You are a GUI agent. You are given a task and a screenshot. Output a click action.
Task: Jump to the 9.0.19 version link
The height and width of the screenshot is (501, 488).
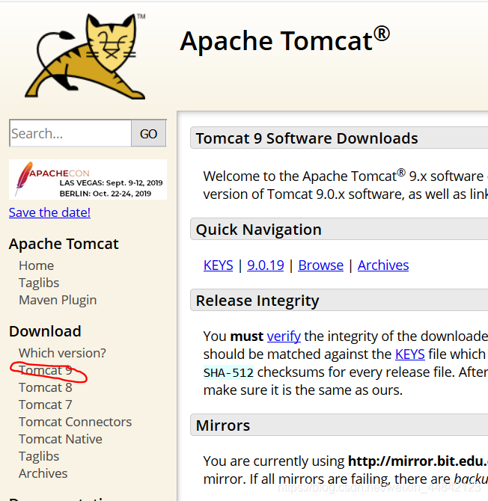(x=266, y=265)
